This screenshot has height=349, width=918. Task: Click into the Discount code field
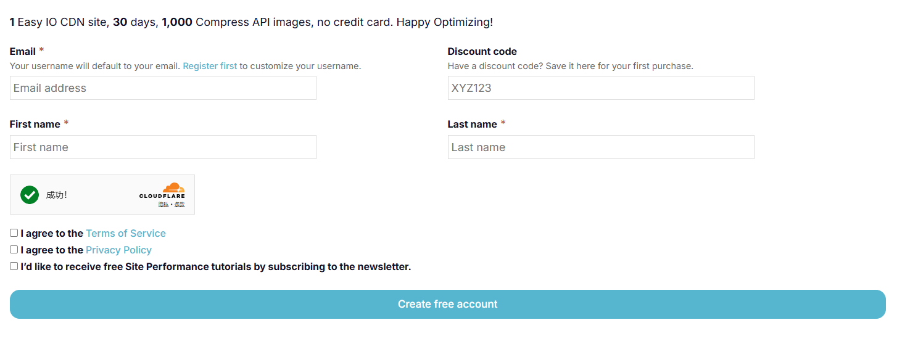pyautogui.click(x=600, y=88)
